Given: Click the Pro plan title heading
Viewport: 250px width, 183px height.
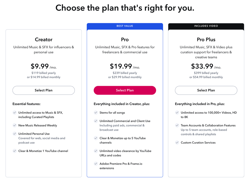Looking at the screenshot, I should pyautogui.click(x=125, y=39).
